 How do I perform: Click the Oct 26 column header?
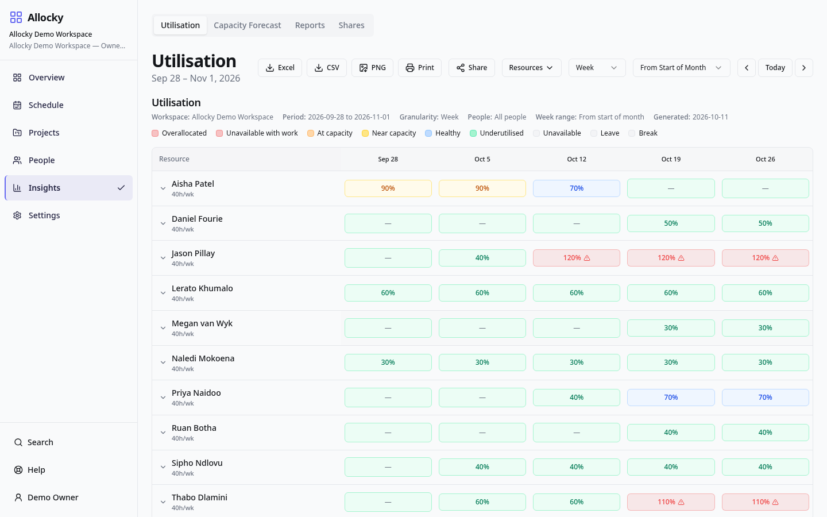click(x=765, y=159)
